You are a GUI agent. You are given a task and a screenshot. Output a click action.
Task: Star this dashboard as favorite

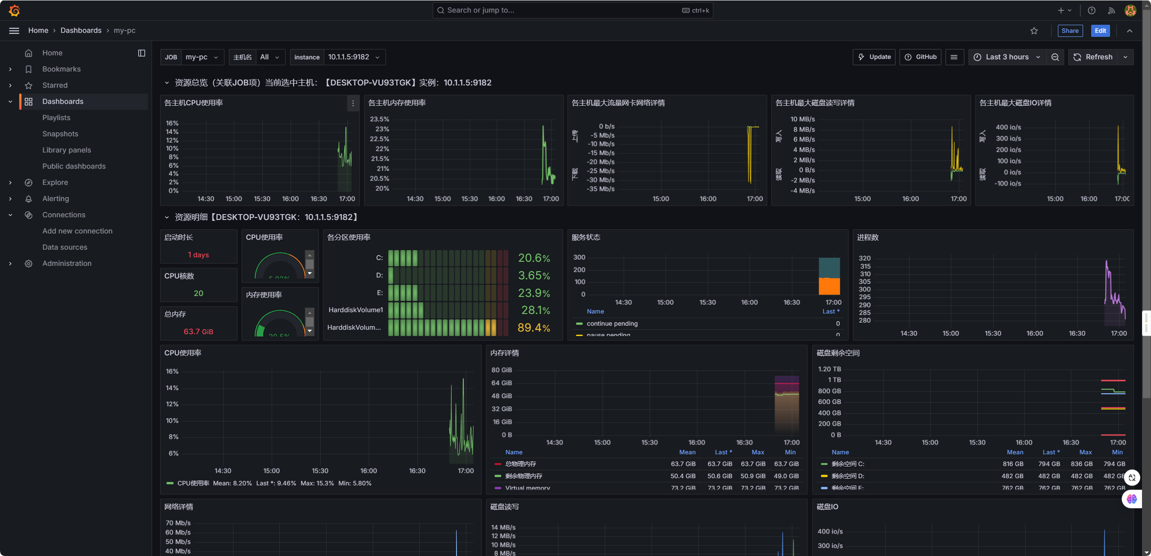tap(1034, 31)
